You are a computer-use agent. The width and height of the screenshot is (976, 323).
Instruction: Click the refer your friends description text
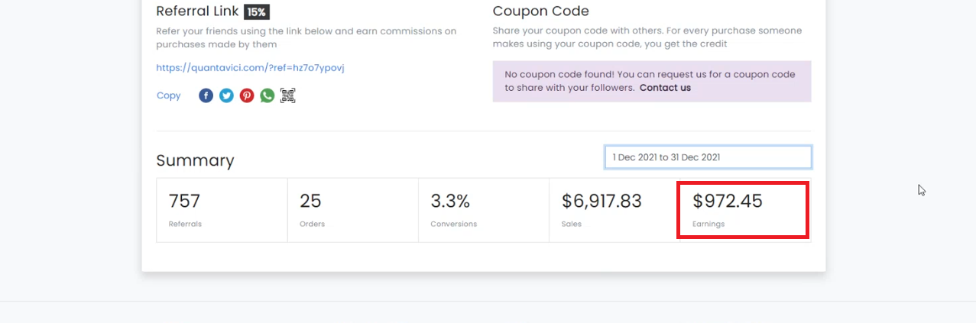click(306, 37)
